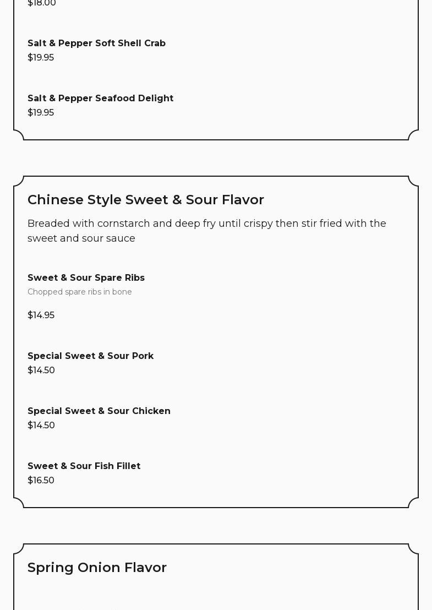Click the Spring Onion Flavor section heading

click(x=97, y=567)
